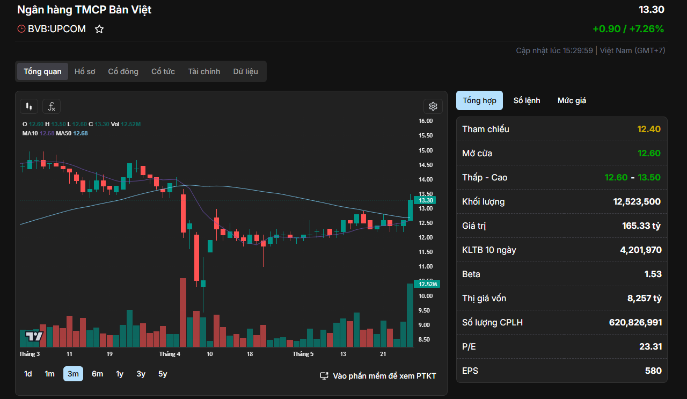Set chart range to 1y
Screen dimensions: 687x399
coord(120,374)
